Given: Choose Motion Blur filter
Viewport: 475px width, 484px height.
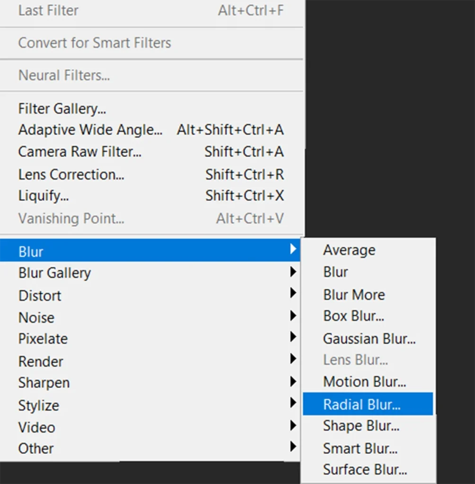Looking at the screenshot, I should (364, 381).
